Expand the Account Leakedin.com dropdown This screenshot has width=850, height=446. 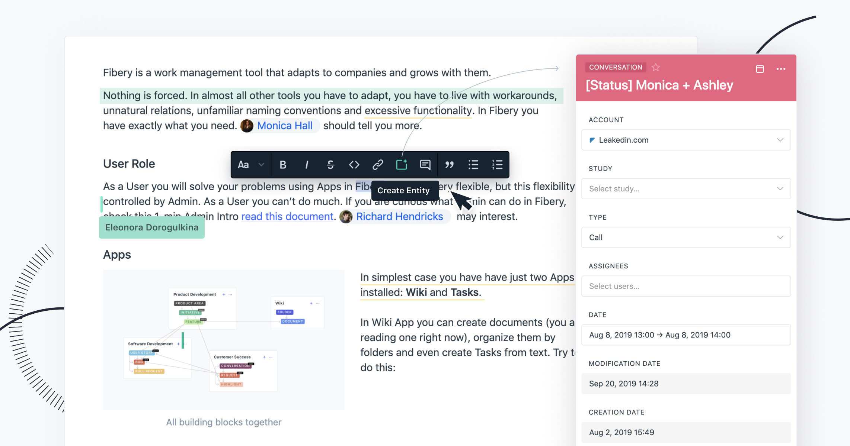pyautogui.click(x=686, y=140)
